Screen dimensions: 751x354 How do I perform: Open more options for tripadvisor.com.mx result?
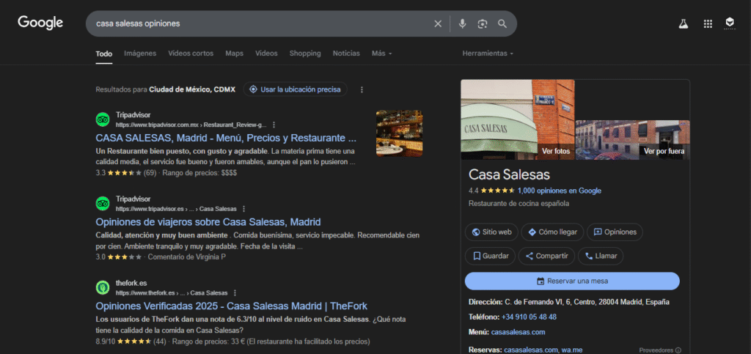tap(274, 125)
